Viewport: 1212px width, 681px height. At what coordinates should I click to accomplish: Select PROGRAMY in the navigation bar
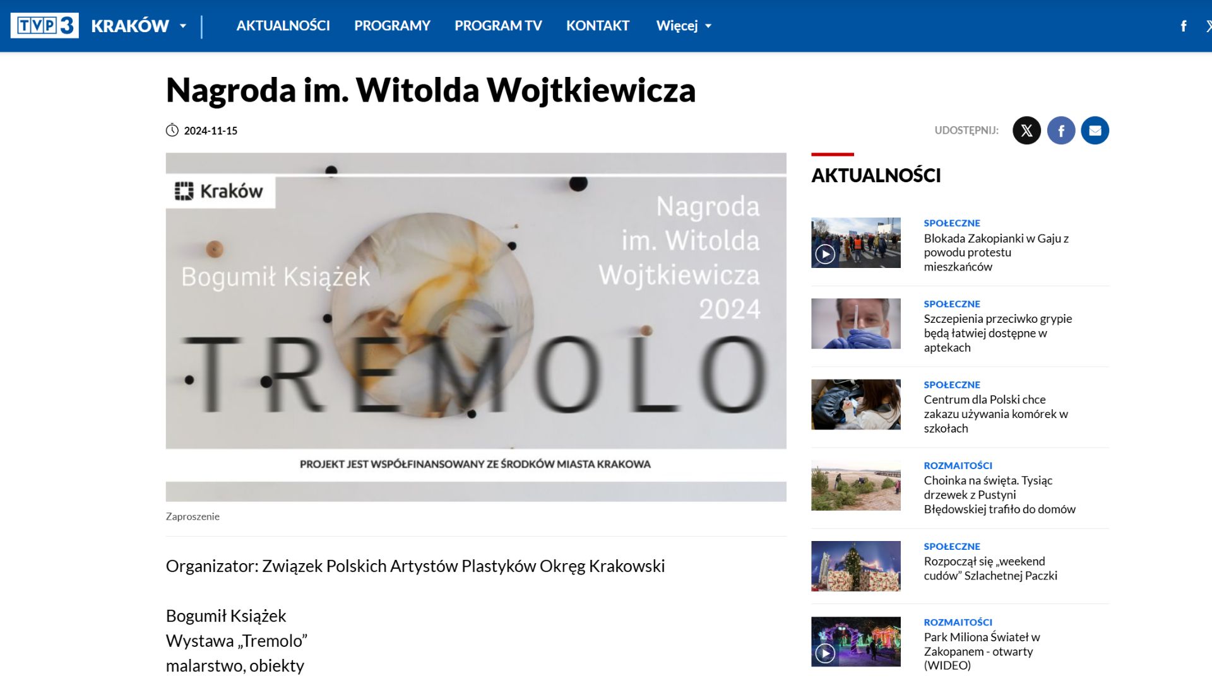[x=392, y=26]
